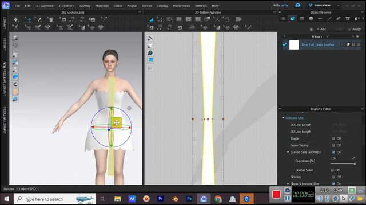Click the Curvature slider handle
The image size is (366, 205).
(355, 164)
